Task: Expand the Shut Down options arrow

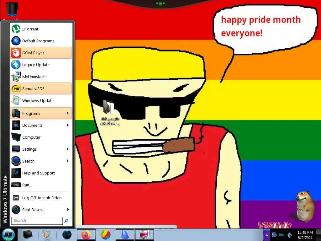Action: pyautogui.click(x=68, y=209)
